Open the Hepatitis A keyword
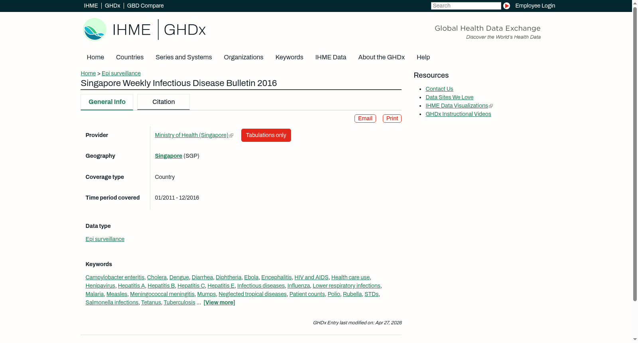 [131, 286]
